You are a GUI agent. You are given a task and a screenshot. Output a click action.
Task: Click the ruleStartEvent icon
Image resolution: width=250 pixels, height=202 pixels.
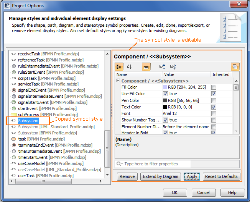tap(14, 72)
